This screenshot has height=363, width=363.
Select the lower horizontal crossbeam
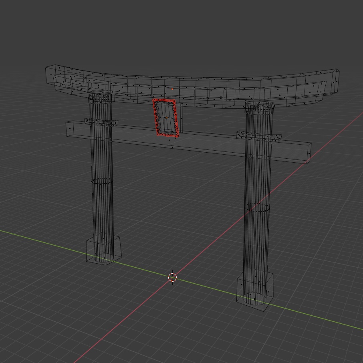pyautogui.click(x=188, y=142)
